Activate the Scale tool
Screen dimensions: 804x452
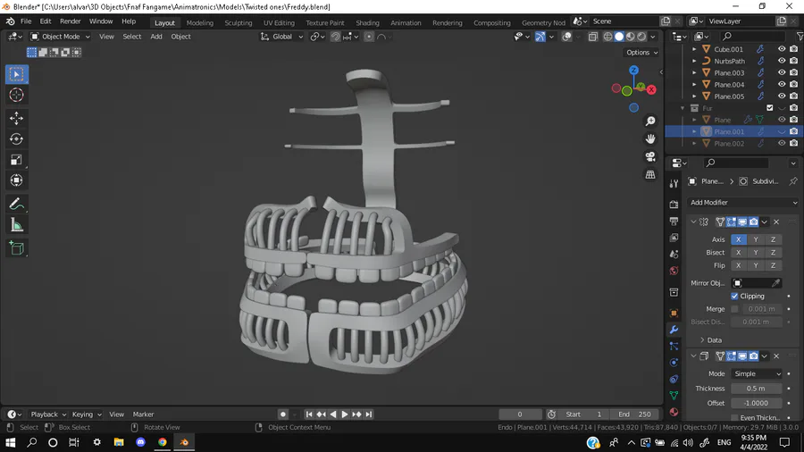point(16,160)
